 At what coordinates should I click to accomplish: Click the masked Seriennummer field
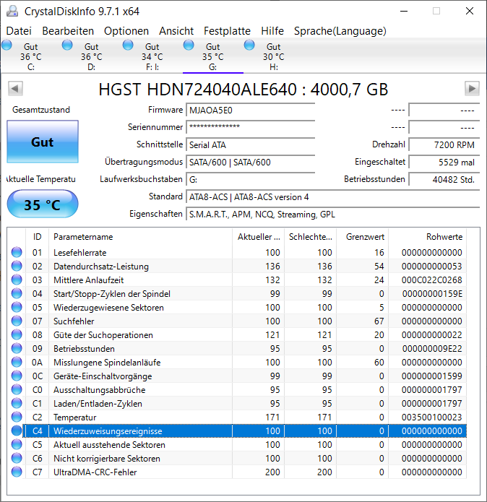pyautogui.click(x=251, y=127)
